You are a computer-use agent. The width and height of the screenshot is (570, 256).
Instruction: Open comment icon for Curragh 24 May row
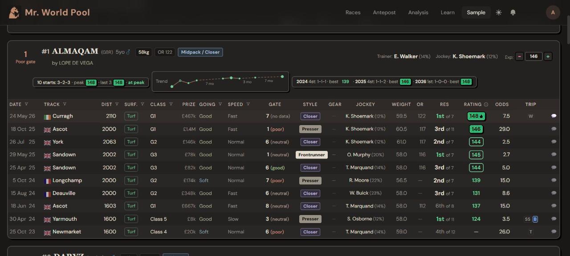click(554, 116)
